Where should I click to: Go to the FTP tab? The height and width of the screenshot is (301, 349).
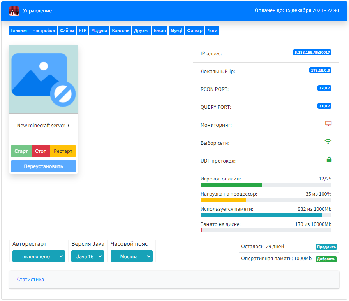[x=83, y=30]
